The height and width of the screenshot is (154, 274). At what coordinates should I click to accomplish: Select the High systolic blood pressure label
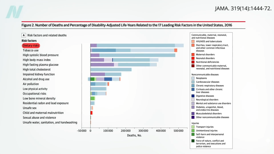(41, 55)
